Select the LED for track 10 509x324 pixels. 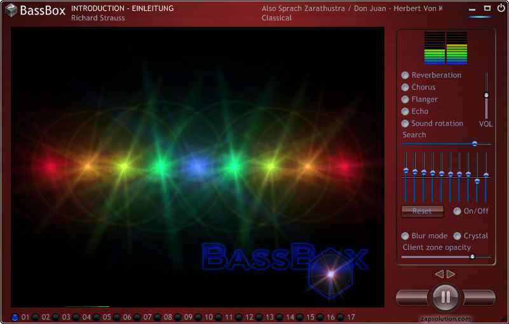(198, 317)
